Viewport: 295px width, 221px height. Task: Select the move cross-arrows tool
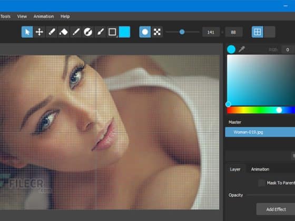40,32
